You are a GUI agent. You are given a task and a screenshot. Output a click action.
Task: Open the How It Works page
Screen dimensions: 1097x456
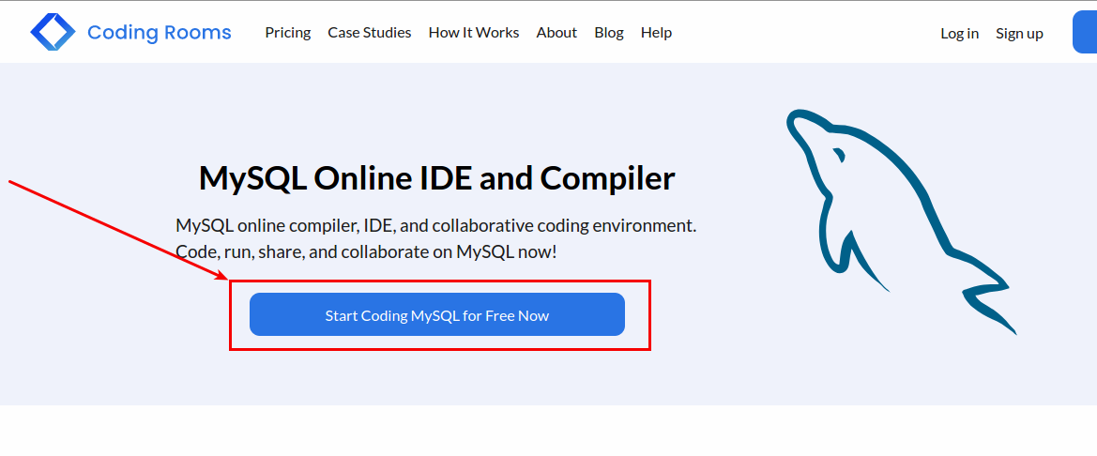click(474, 33)
